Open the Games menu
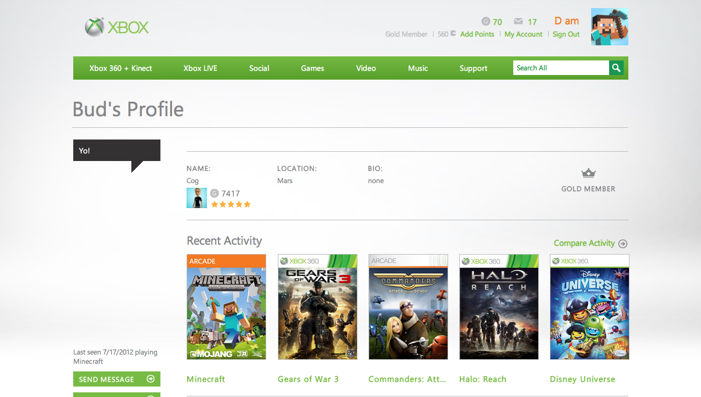Screen dimensions: 701x397 pos(312,68)
